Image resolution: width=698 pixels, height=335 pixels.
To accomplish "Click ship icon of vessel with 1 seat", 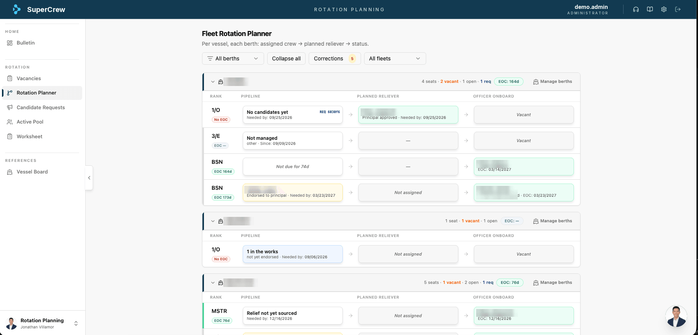I will (221, 221).
